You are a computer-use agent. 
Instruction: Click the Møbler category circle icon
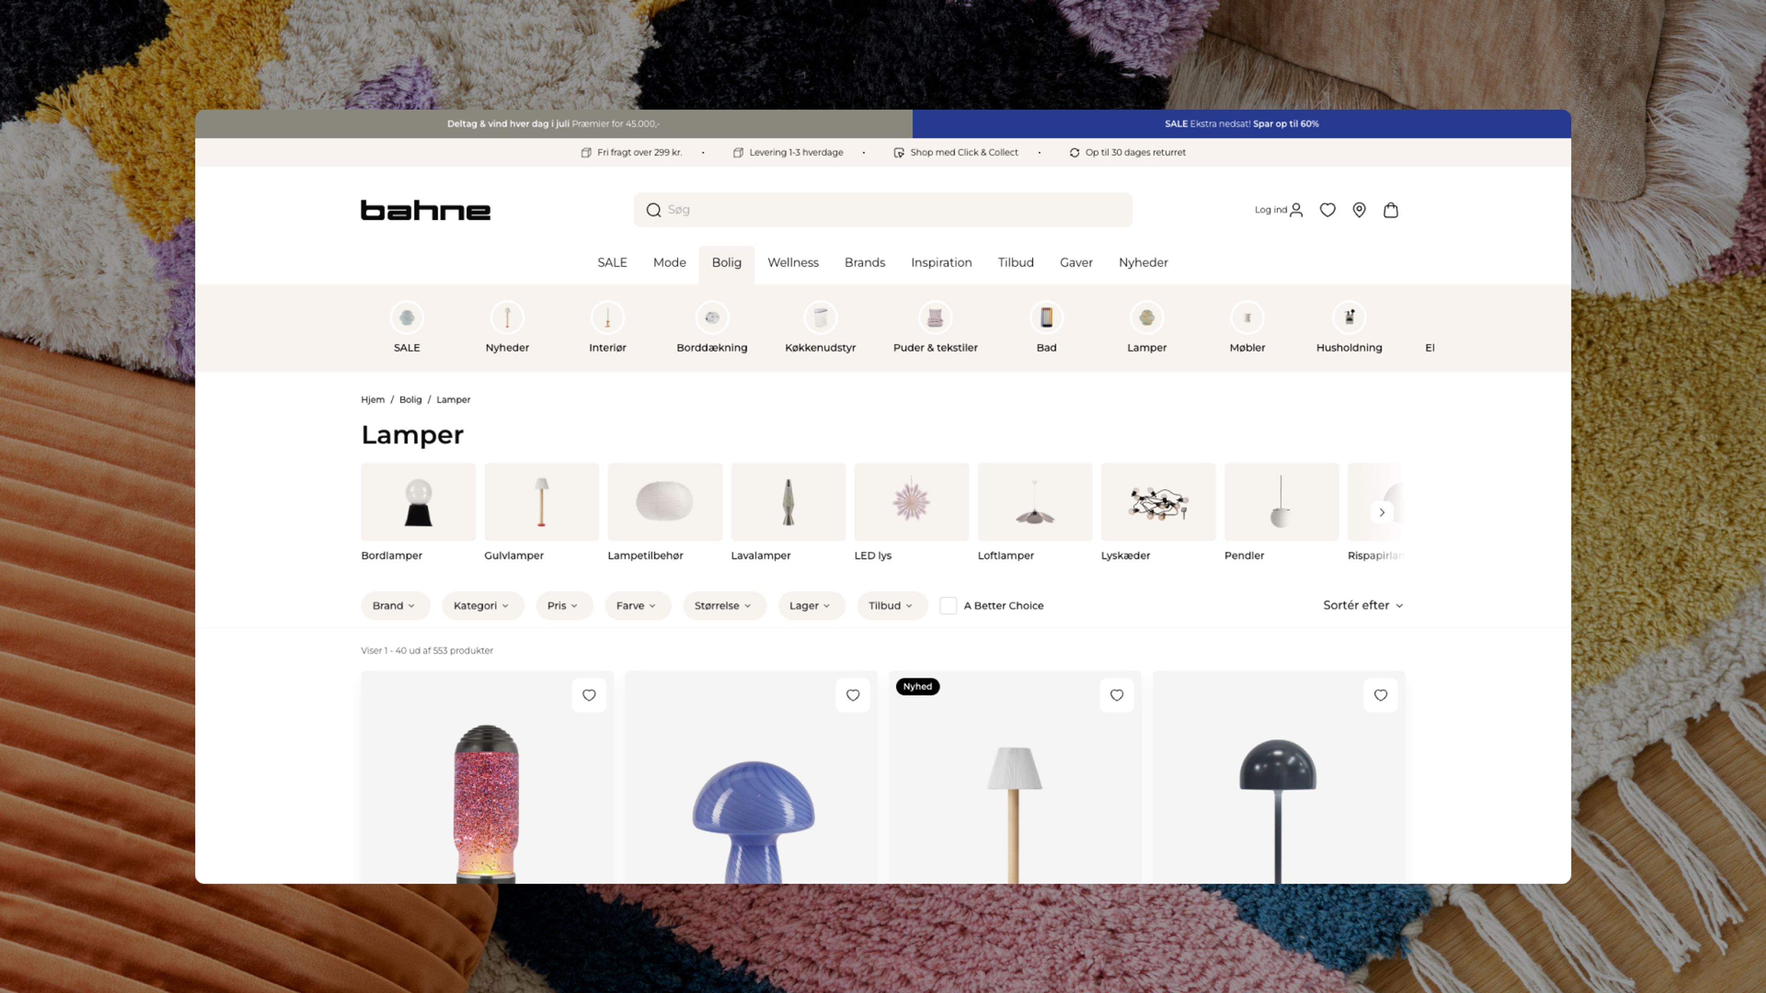point(1247,318)
